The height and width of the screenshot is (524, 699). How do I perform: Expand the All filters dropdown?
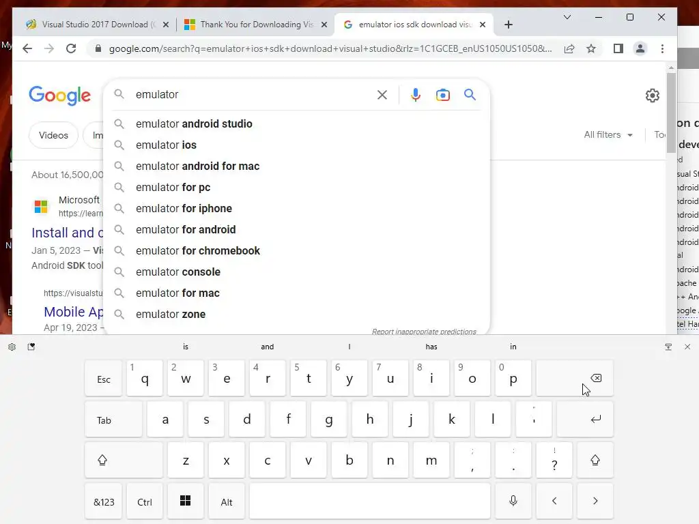608,134
